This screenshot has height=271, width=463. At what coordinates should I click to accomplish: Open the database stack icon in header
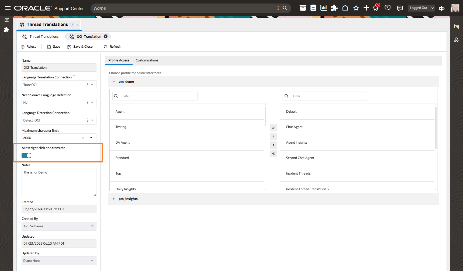(x=313, y=8)
